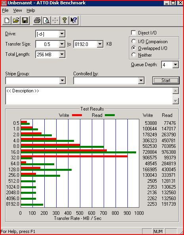Viewport: 184px width, 235px height.
Task: Open the Help menu
Action: coord(31,10)
